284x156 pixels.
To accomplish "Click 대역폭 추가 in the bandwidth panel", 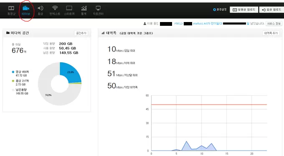I will tap(271, 33).
